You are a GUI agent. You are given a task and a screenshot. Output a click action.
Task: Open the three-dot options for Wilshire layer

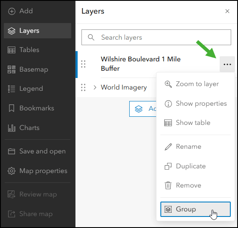227,64
